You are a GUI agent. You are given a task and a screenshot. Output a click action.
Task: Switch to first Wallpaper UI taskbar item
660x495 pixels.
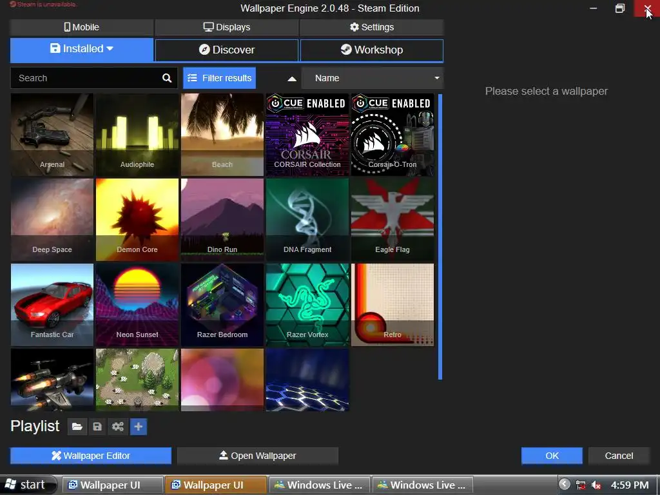pyautogui.click(x=113, y=485)
